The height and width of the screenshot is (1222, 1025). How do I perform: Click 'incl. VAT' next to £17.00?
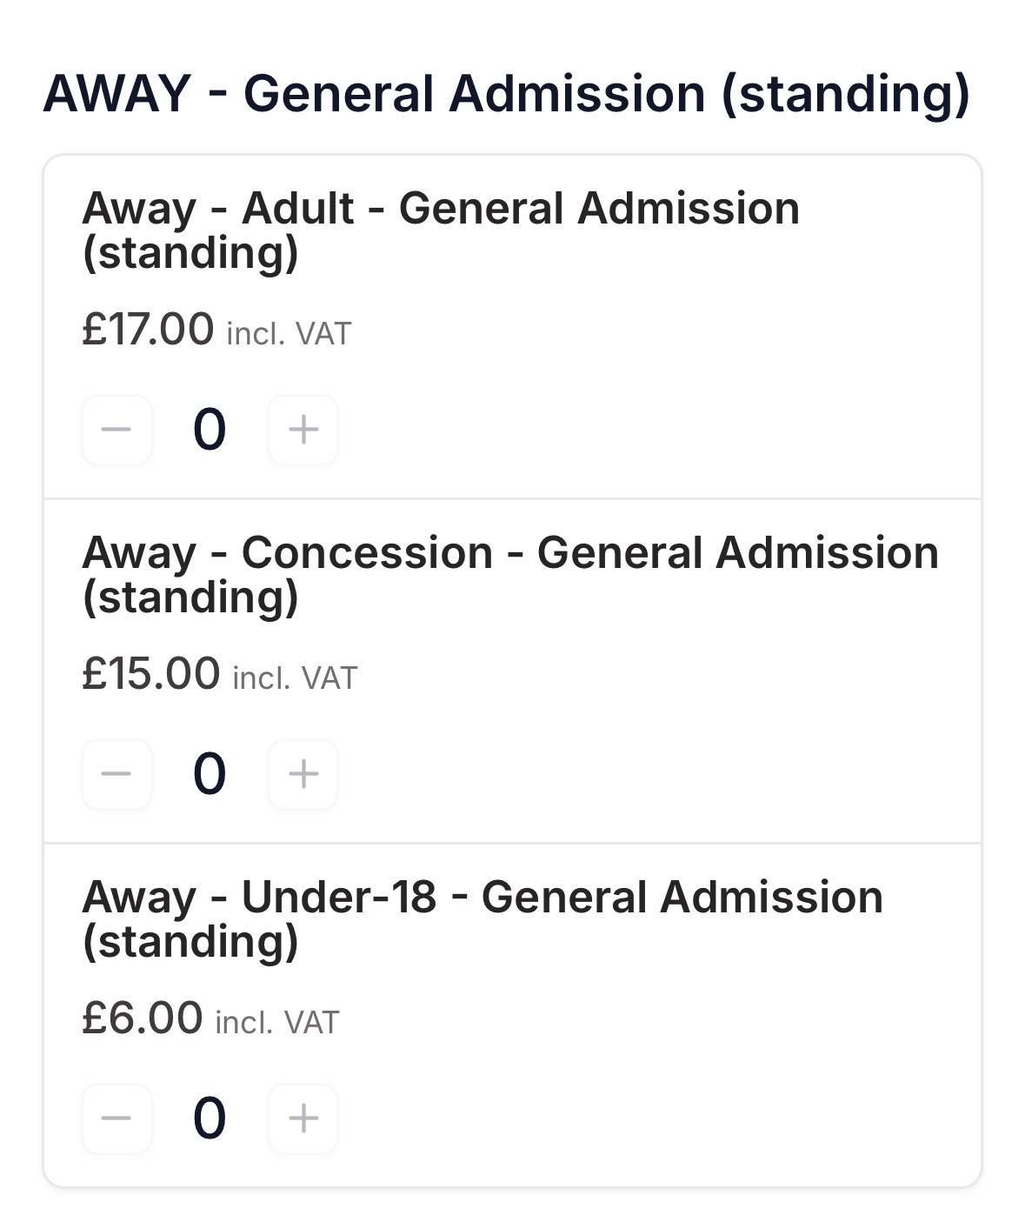pos(289,334)
